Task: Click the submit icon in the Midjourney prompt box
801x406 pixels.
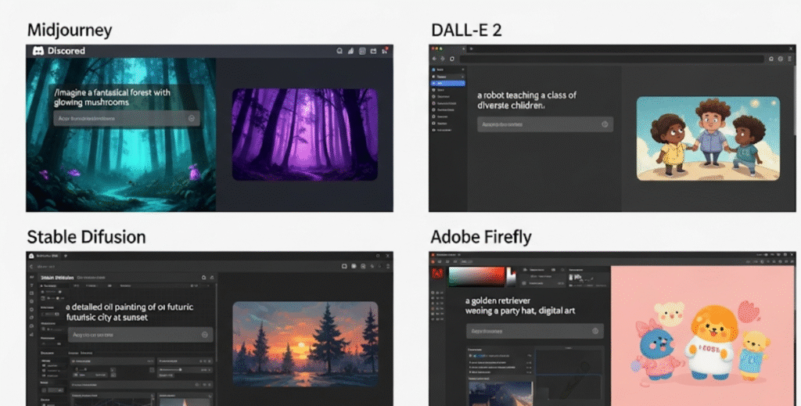Action: point(192,118)
